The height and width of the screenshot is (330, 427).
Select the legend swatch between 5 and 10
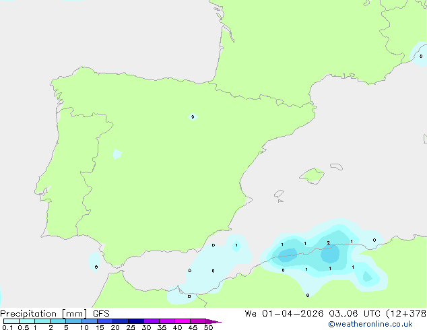tap(73, 321)
